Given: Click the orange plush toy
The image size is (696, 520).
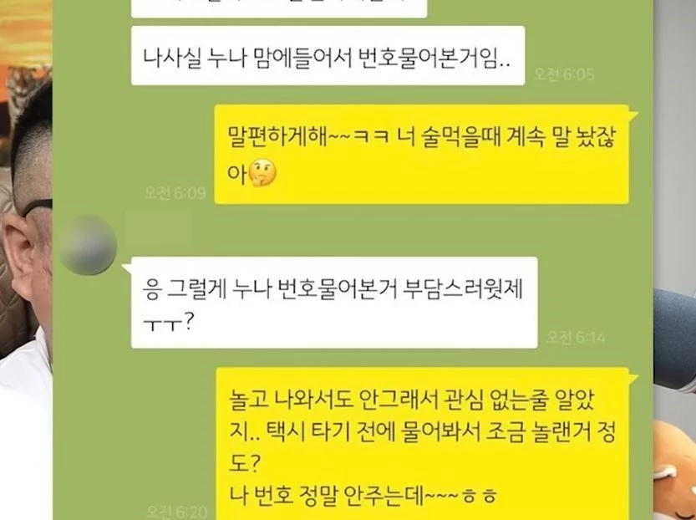Looking at the screenshot, I should (x=674, y=469).
